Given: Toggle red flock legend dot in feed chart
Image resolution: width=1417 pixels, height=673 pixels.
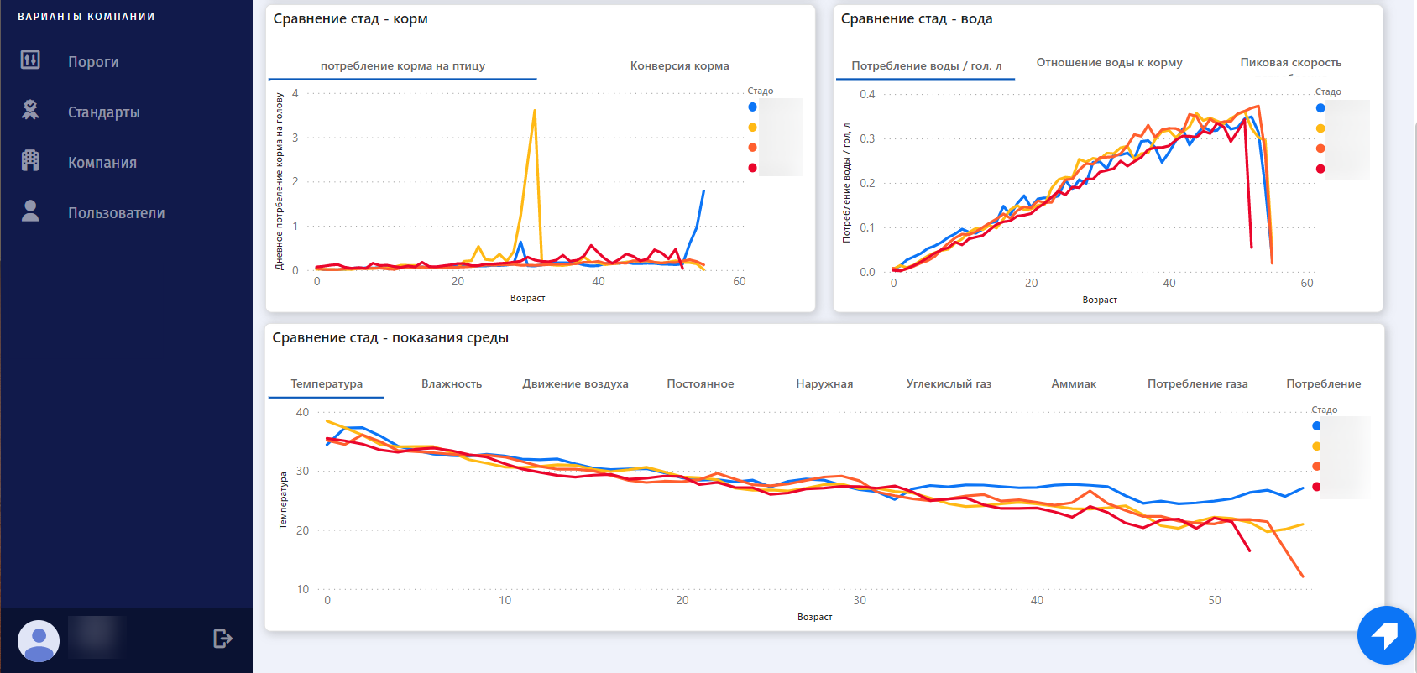Looking at the screenshot, I should coord(752,168).
